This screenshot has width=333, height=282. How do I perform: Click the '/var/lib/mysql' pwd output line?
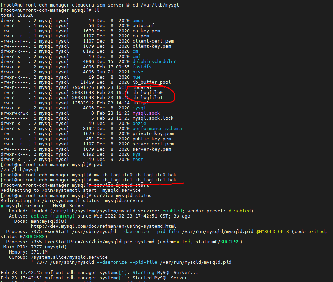click(20, 170)
